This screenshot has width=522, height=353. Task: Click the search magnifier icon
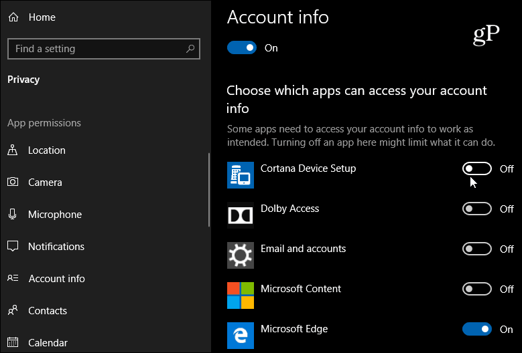pyautogui.click(x=190, y=49)
